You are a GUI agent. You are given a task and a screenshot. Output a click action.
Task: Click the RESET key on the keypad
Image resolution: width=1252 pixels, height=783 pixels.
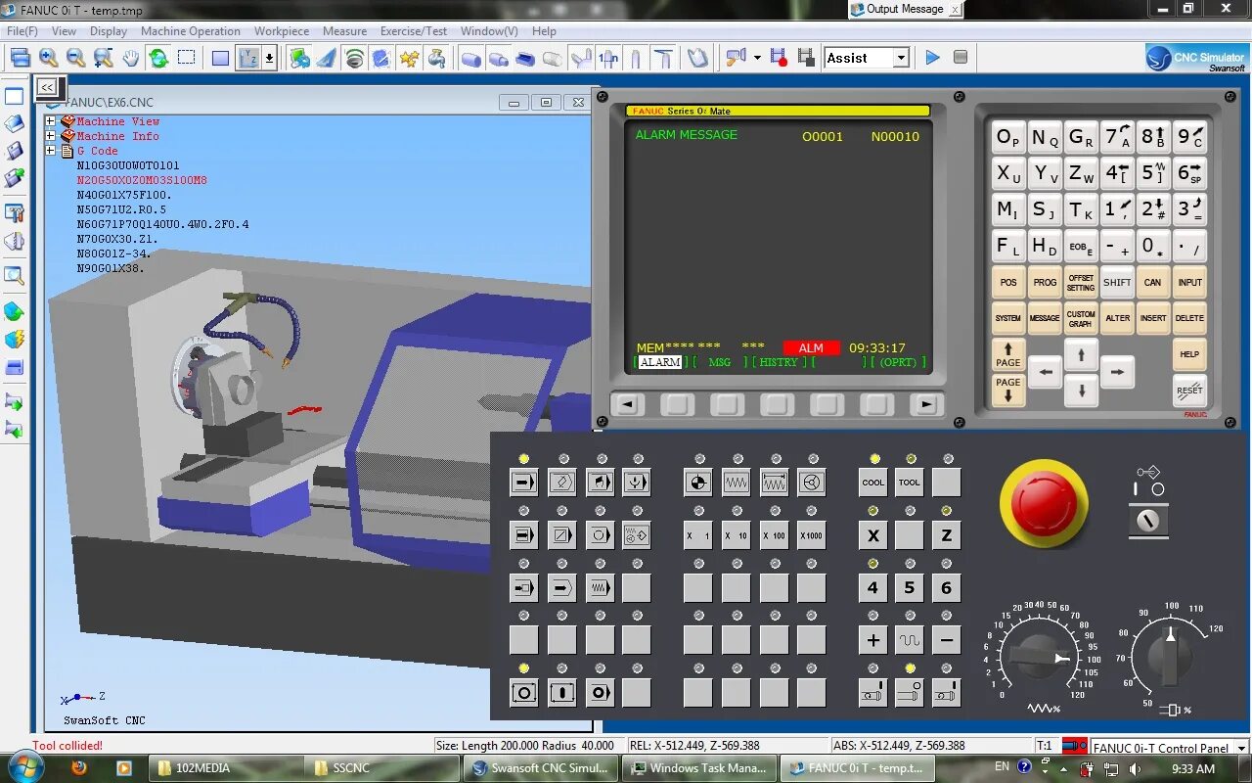1189,391
